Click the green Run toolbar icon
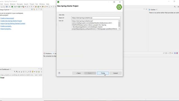 click(19, 7)
